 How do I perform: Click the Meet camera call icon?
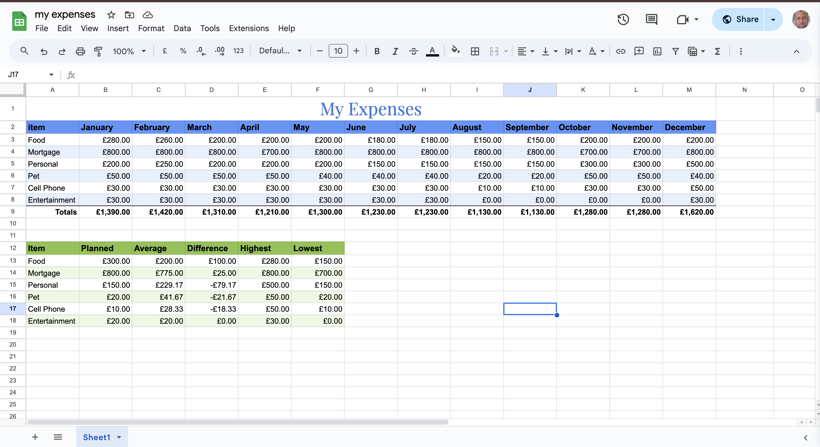click(682, 19)
